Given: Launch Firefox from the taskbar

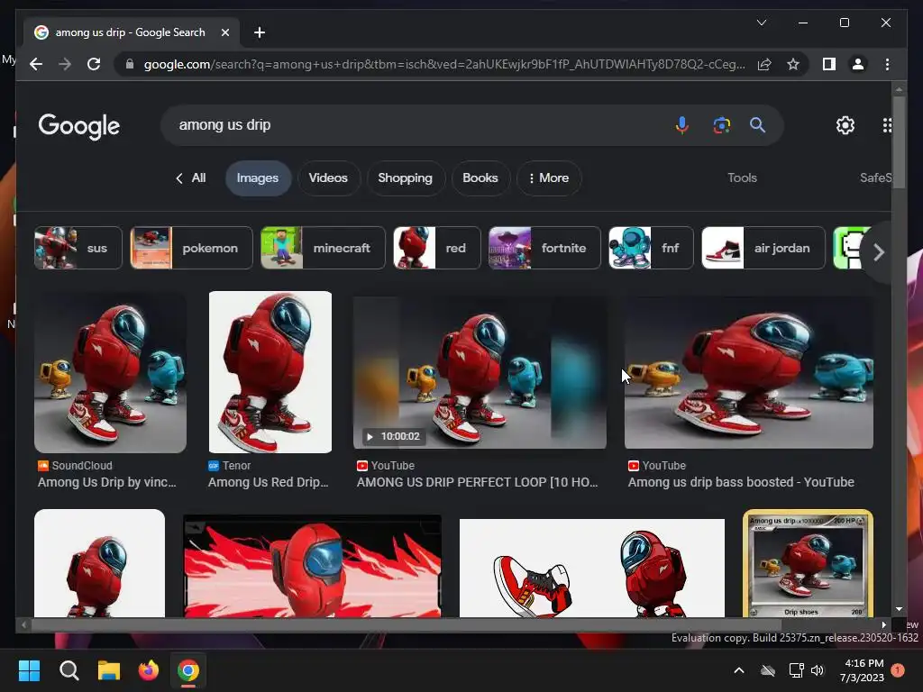Looking at the screenshot, I should pos(149,670).
